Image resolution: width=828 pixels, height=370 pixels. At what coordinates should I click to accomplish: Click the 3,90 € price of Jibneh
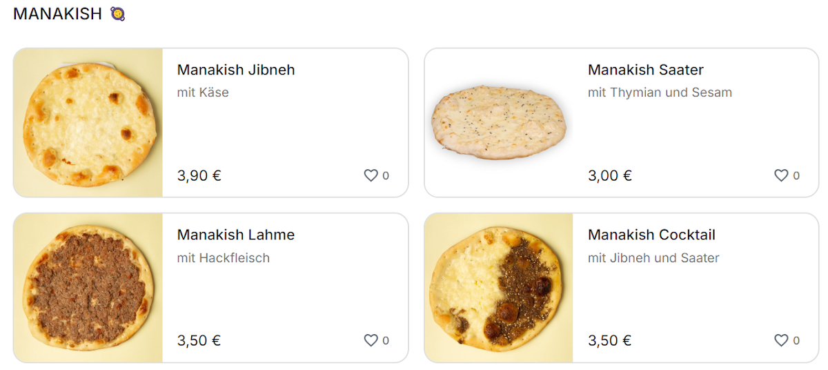click(x=199, y=175)
